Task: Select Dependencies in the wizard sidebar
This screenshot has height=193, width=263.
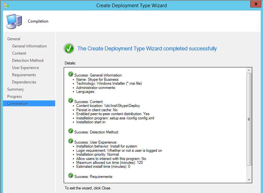Action: pyautogui.click(x=24, y=82)
